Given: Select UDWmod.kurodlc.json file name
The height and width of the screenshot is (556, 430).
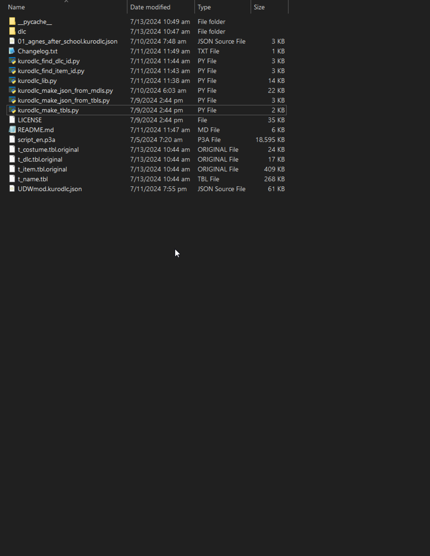Looking at the screenshot, I should [49, 189].
